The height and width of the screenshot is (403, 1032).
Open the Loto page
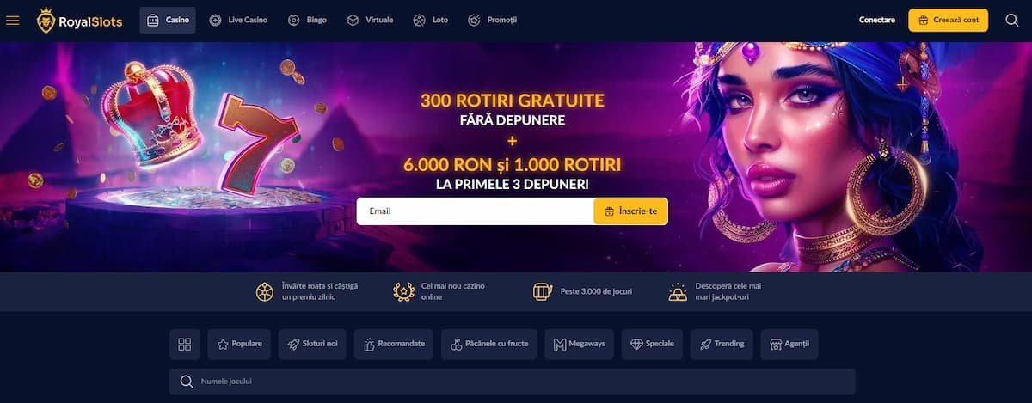pos(432,20)
